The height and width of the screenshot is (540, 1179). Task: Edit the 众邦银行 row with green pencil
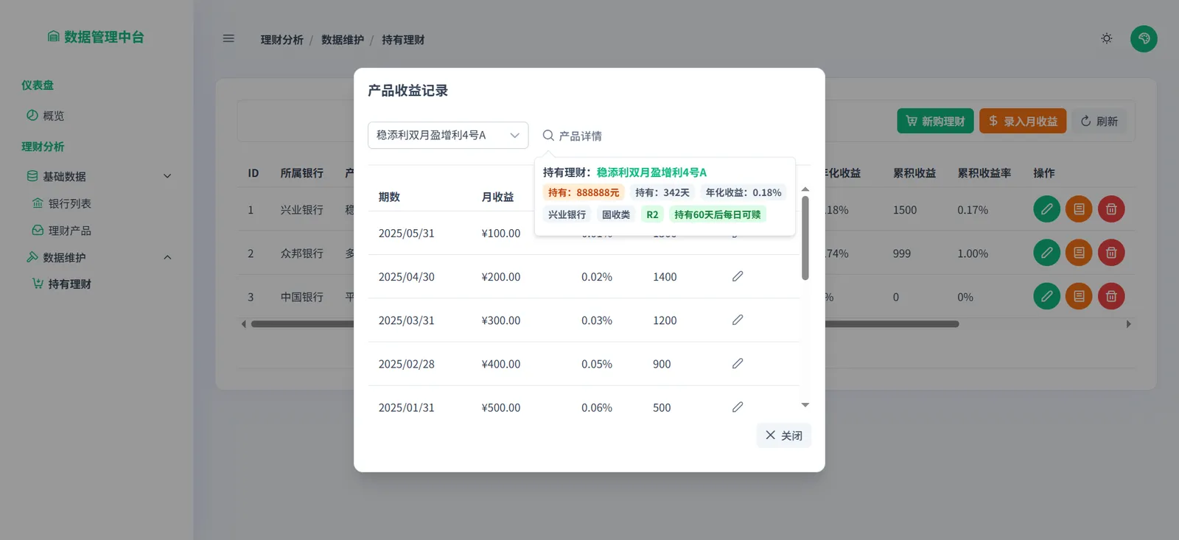[1046, 253]
